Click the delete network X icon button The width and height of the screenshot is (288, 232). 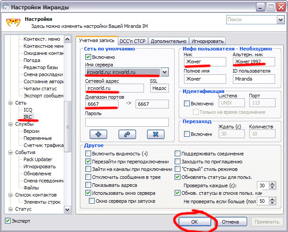tap(156, 134)
